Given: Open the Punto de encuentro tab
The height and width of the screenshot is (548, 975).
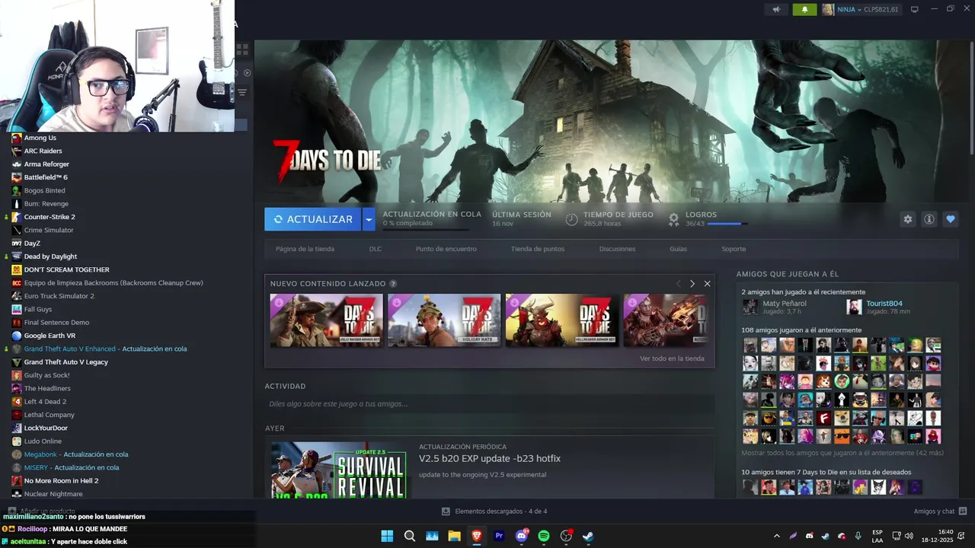Looking at the screenshot, I should click(446, 249).
